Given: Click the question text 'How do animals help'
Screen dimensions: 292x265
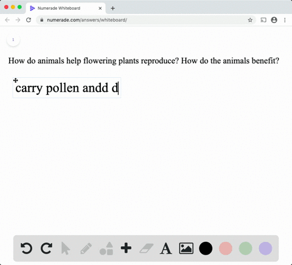Looking at the screenshot, I should tap(44, 61).
